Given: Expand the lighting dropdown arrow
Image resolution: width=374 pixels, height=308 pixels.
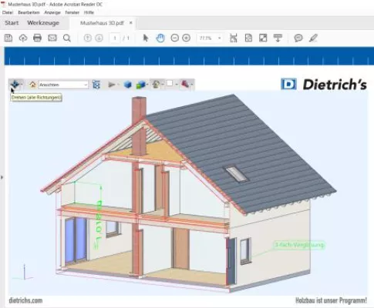Looking at the screenshot, I should coord(162,85).
